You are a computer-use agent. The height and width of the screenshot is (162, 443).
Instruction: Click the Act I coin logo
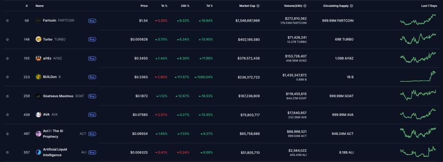pos(39,134)
